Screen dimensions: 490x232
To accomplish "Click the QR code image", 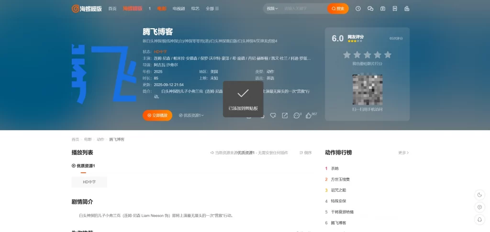I will (x=367, y=89).
